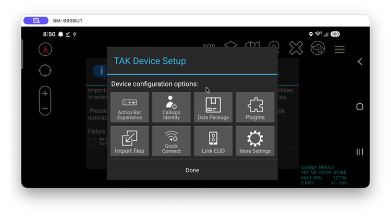391x216 pixels.
Task: Zoom out with the minus button
Action: pos(45,109)
